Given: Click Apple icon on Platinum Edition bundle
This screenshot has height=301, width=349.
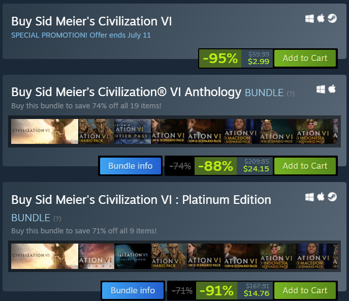Looking at the screenshot, I should (321, 197).
